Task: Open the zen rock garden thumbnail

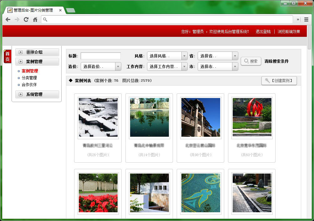Action: tap(252, 193)
